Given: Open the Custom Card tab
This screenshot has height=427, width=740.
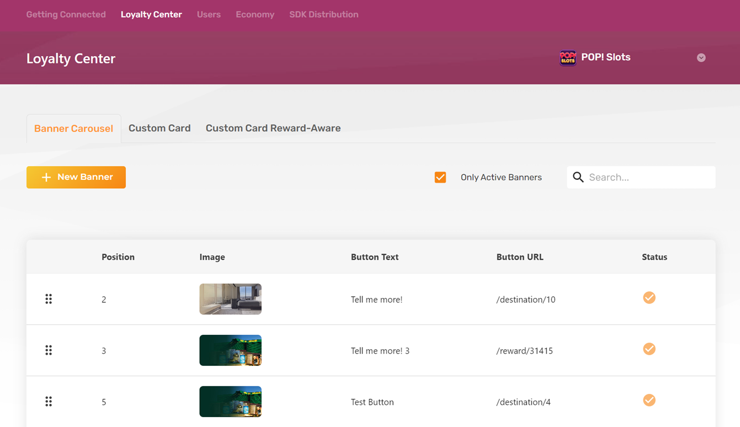Looking at the screenshot, I should (159, 128).
